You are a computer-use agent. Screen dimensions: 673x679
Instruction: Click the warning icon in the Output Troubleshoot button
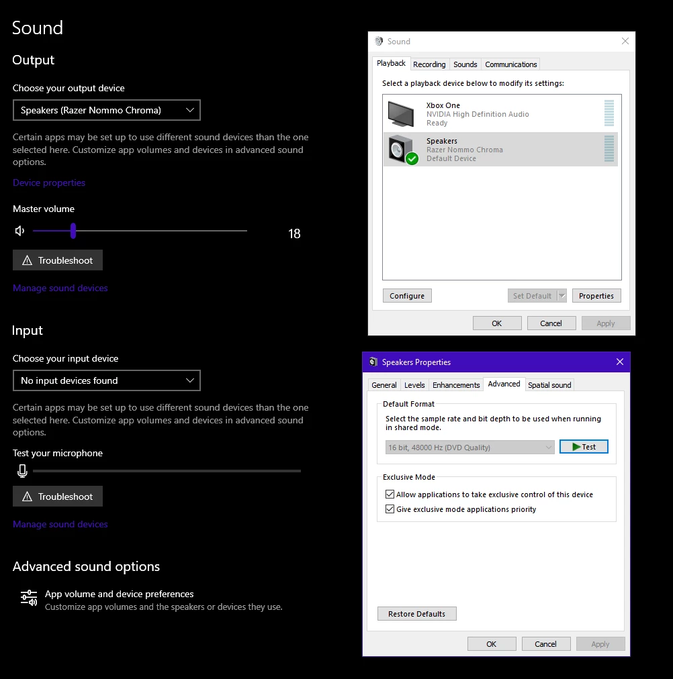[28, 260]
